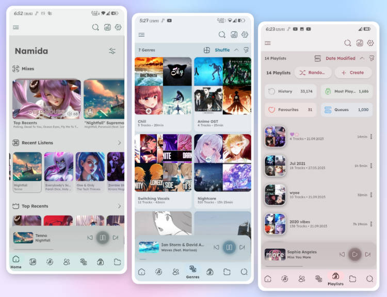Toggle sort direction arrow on Playlists screen
This screenshot has height=297, width=387.
click(362, 58)
